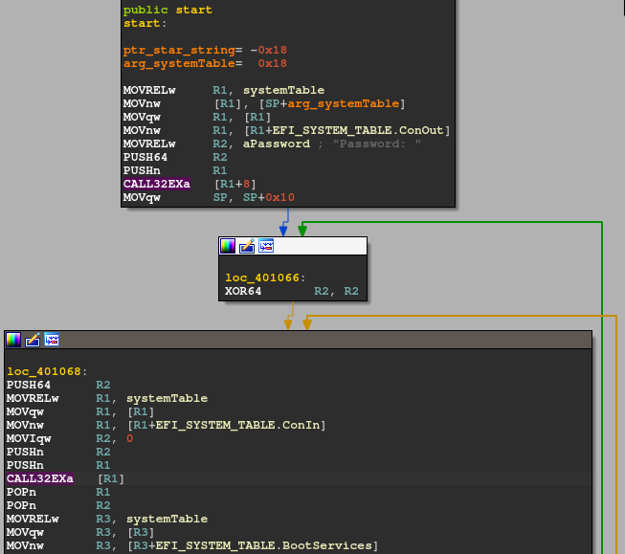The width and height of the screenshot is (625, 554).
Task: Click CALL32EXa [R1] instruction
Action: point(65,478)
